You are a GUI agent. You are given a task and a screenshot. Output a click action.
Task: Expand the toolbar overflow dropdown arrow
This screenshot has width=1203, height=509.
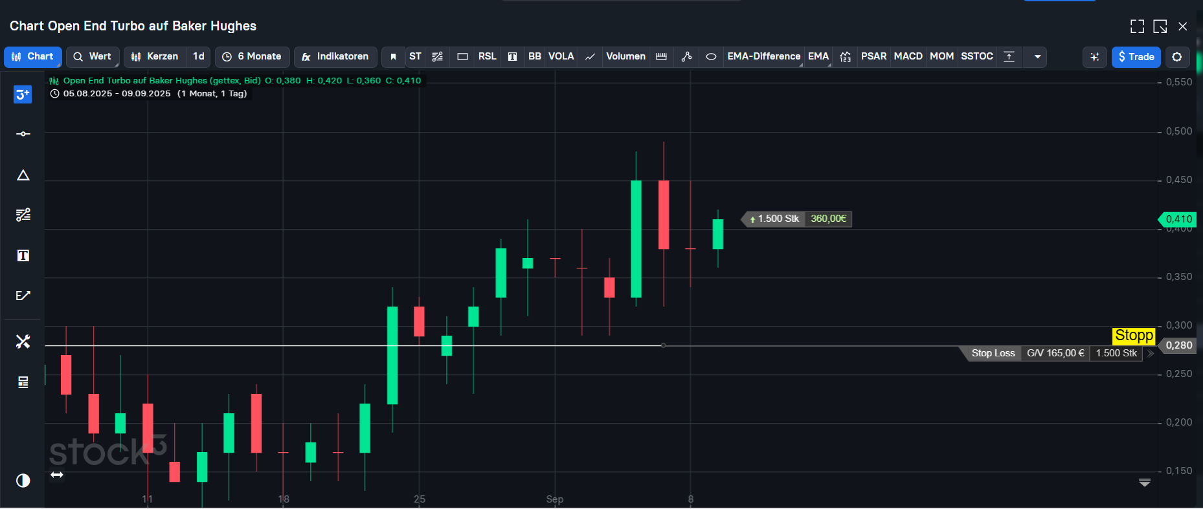pos(1037,57)
